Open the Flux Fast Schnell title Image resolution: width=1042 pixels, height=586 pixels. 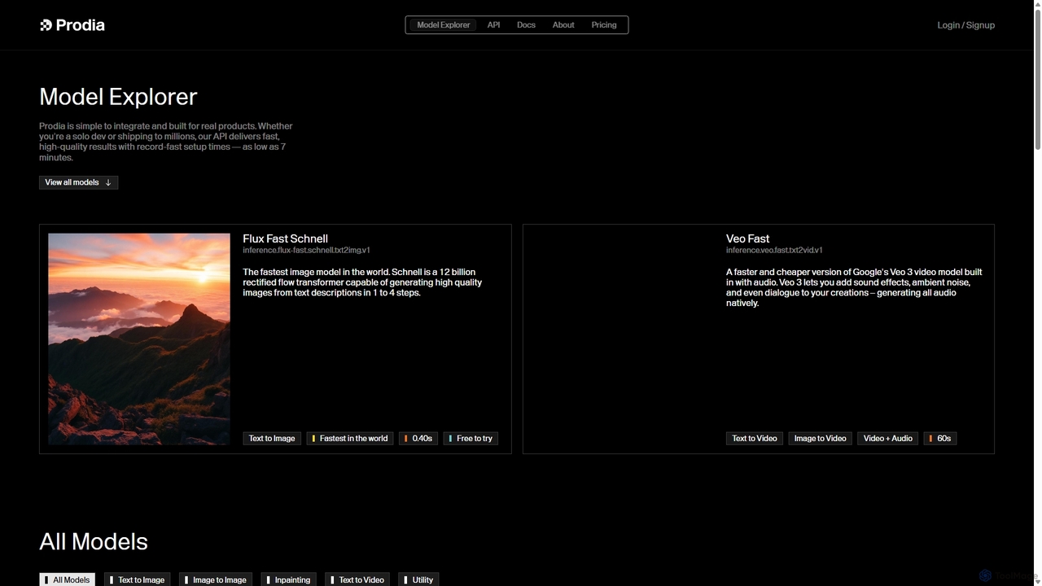pyautogui.click(x=285, y=238)
